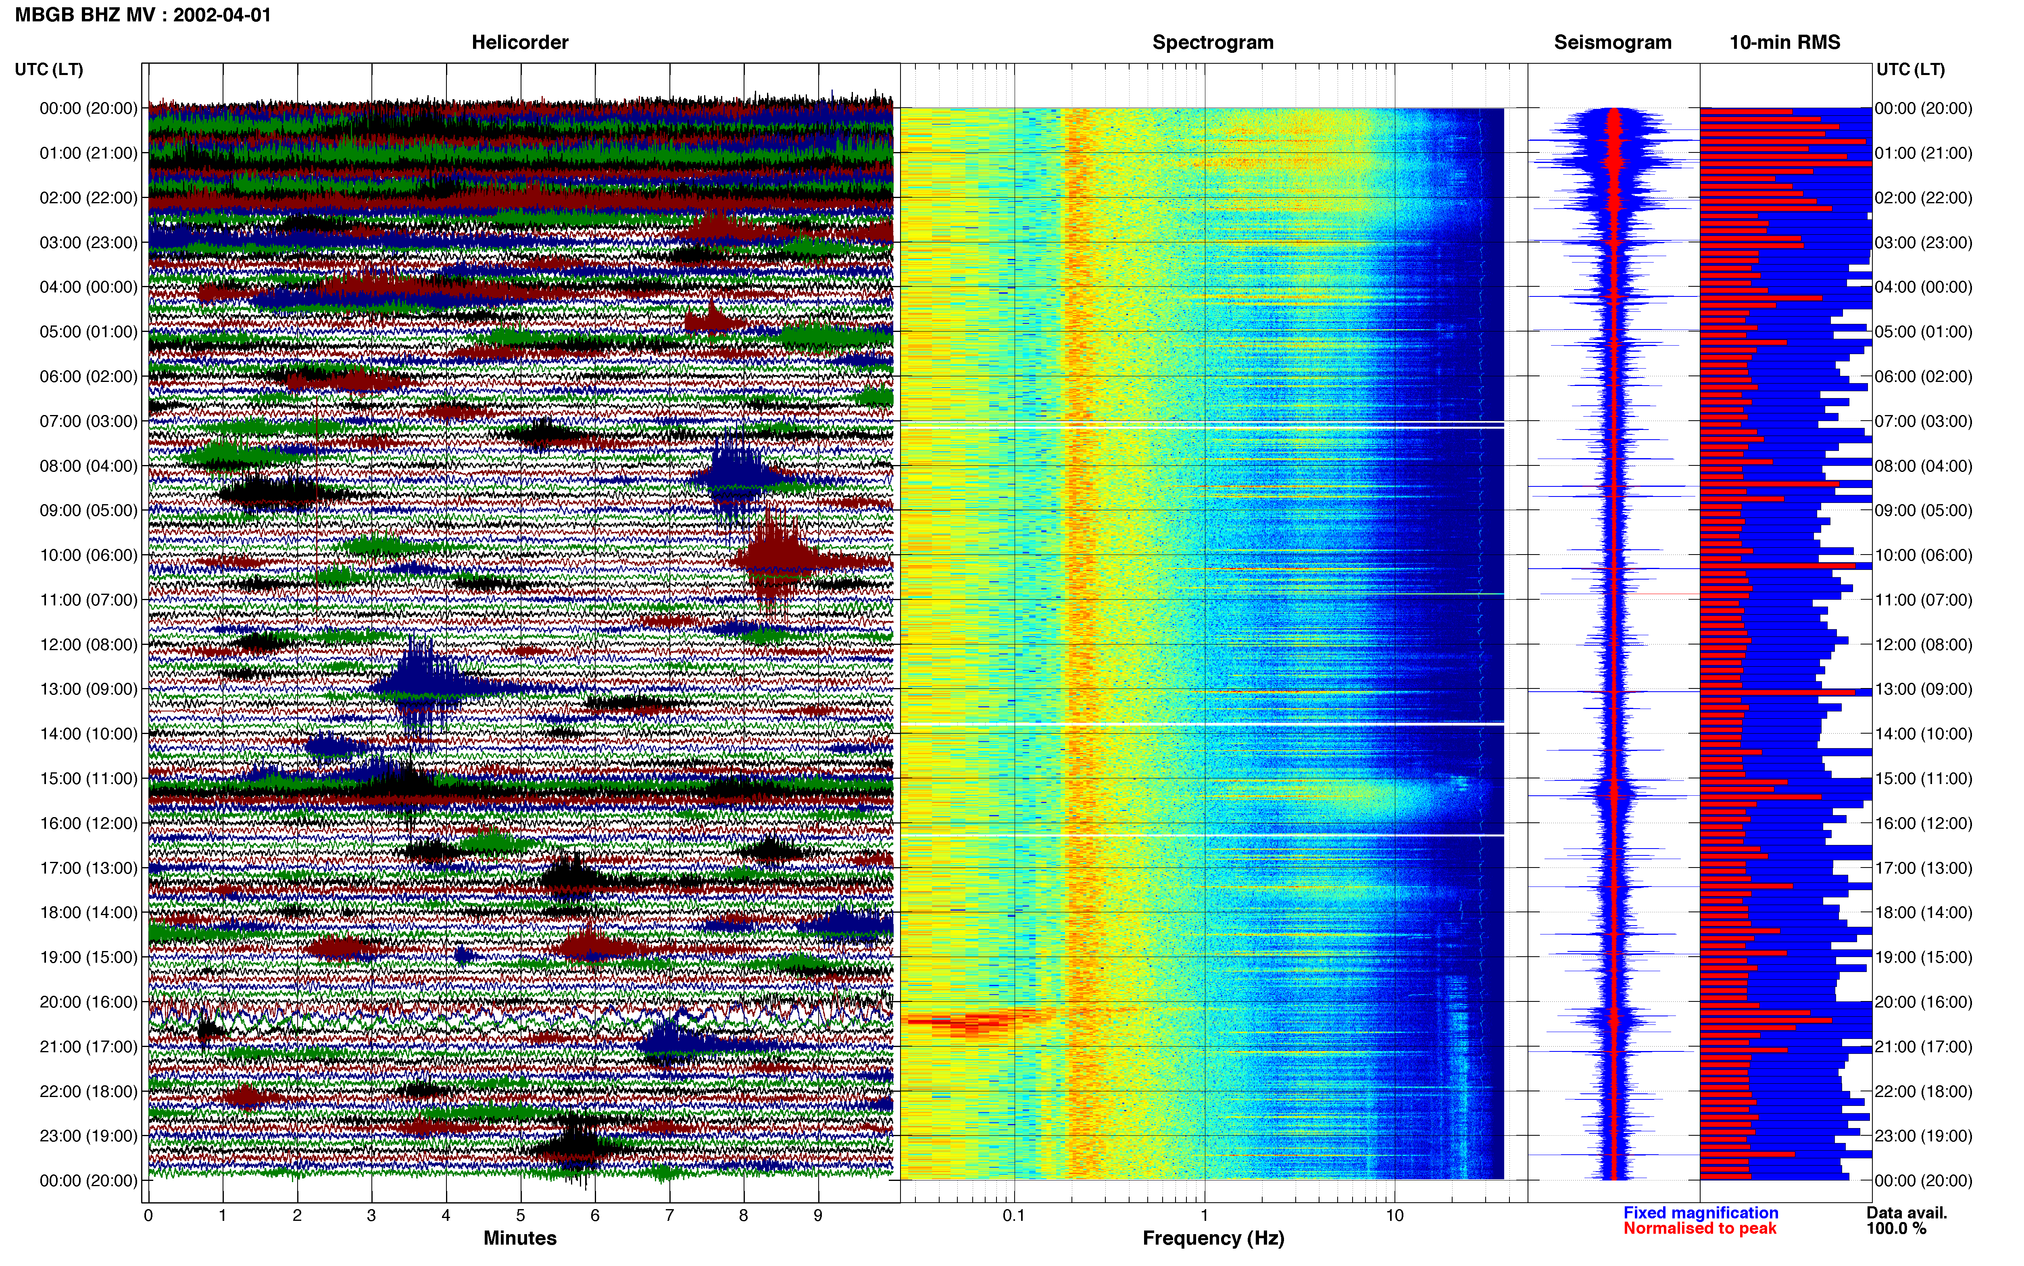Viewport: 2024px width, 1266px height.
Task: Select the 'Spectrogram' panel heading
Action: pyautogui.click(x=1213, y=42)
